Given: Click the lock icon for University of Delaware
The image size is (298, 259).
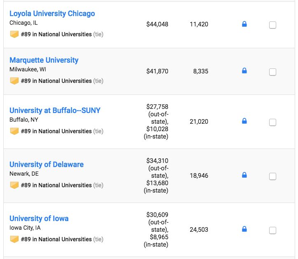Looking at the screenshot, I should pos(244,175).
